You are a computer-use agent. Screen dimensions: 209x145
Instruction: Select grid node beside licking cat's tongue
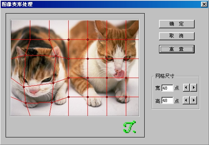click(x=126, y=78)
